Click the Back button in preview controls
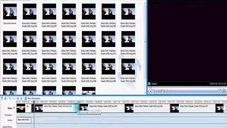The height and width of the screenshot is (128, 227). (158, 91)
